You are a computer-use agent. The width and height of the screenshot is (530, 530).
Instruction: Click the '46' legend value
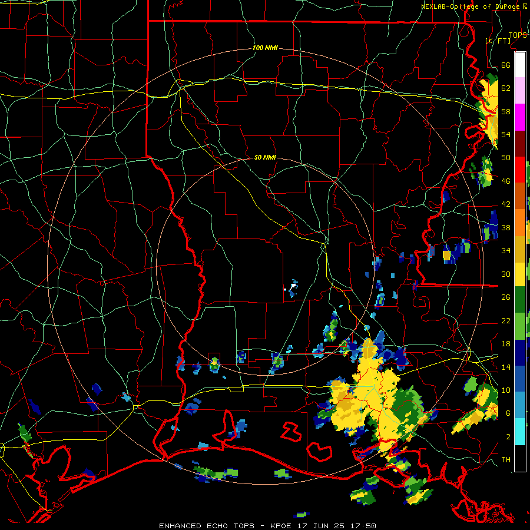(x=506, y=181)
